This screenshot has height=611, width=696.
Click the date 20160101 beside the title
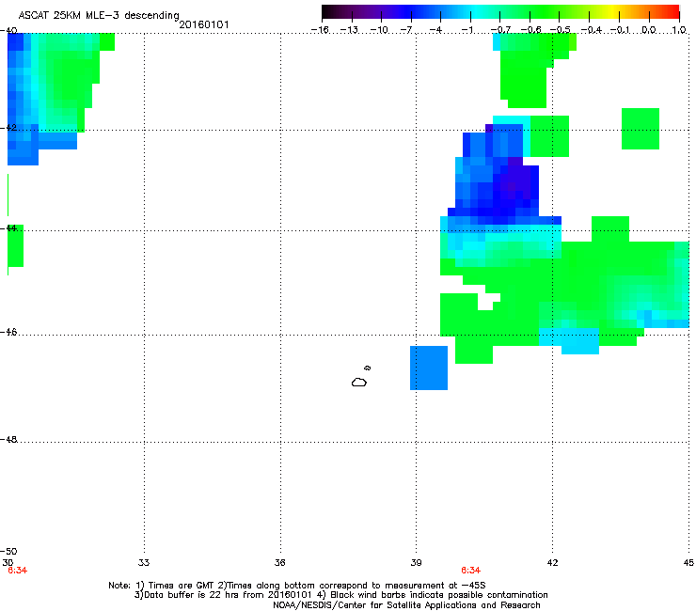pos(204,24)
